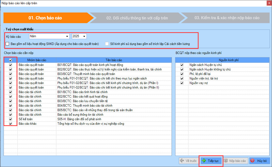Uncheck B01/BCQT report row checkbox

(x=11, y=65)
